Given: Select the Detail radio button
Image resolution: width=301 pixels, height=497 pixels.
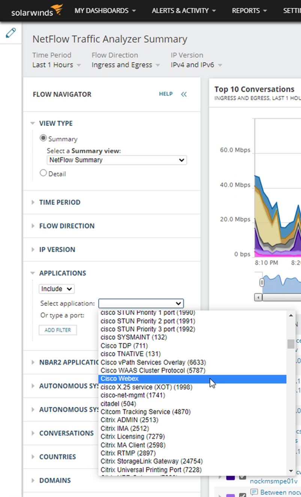Looking at the screenshot, I should tap(44, 173).
